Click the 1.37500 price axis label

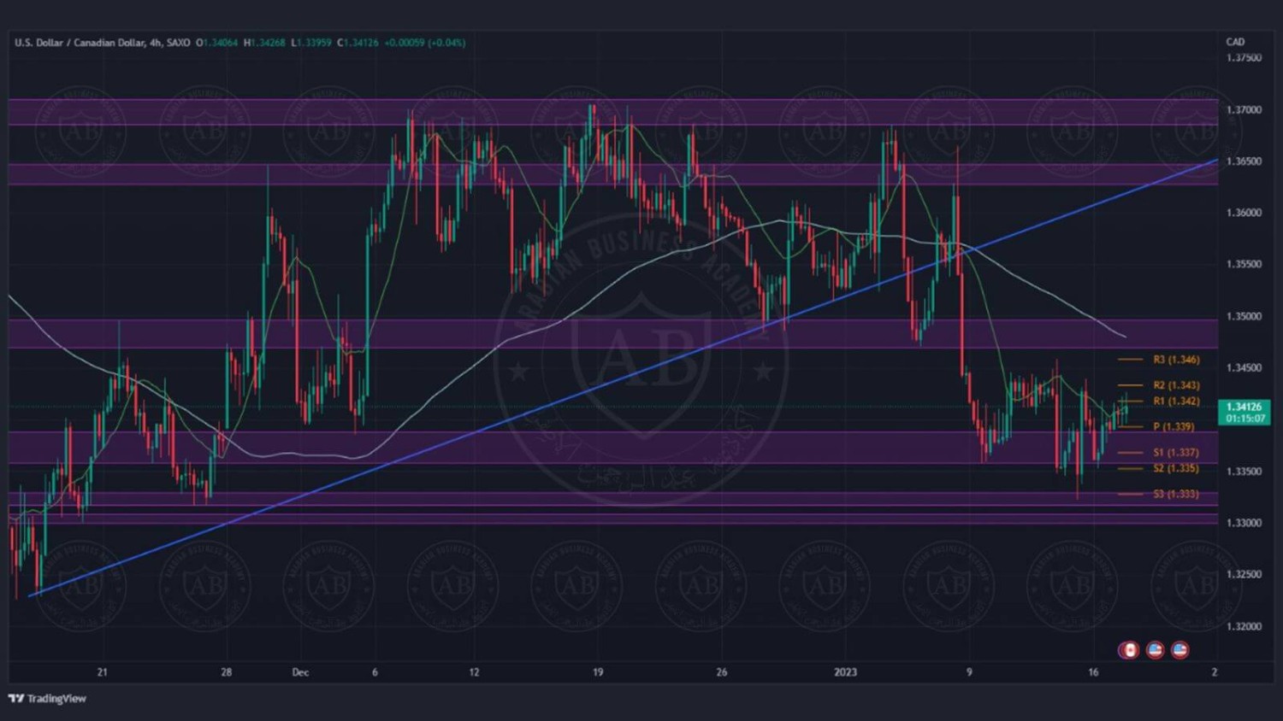pos(1244,58)
